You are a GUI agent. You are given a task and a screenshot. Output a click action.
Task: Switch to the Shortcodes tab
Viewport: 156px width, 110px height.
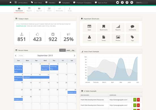[x=59, y=9]
